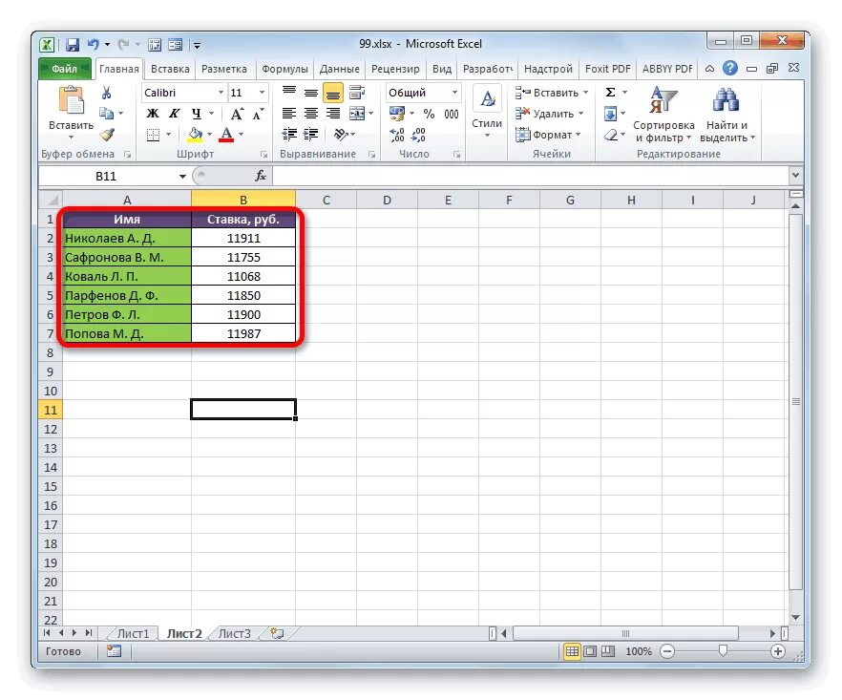Switch to Page Layout view button
Screen dimensions: 842x700
pyautogui.click(x=590, y=651)
